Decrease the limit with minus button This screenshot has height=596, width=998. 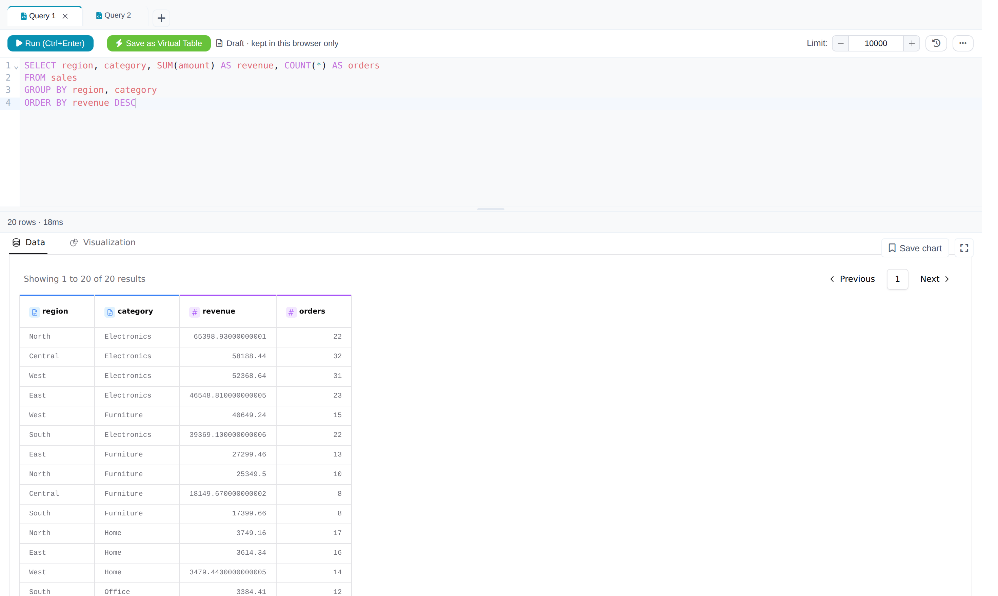(840, 43)
